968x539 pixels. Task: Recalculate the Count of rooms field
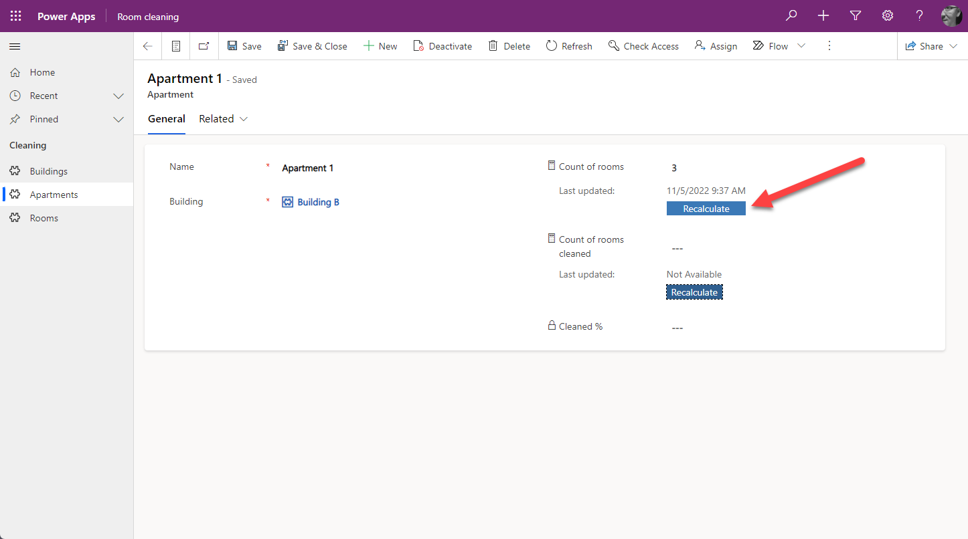click(x=706, y=209)
